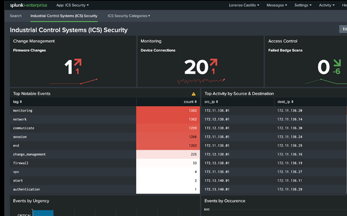
Task: Open the Activity menu
Action: (x=326, y=5)
